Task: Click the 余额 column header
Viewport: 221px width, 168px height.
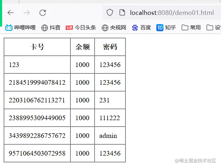Action: click(x=82, y=47)
